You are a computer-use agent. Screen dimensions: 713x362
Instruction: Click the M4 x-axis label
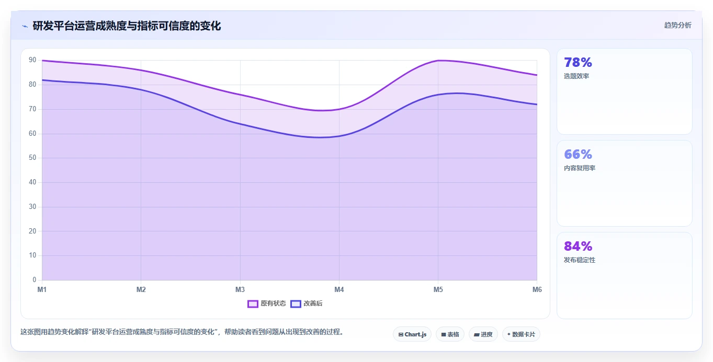click(339, 289)
